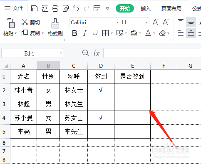This screenshot has height=164, width=201.
Task: Click the Paste clipboard icon
Action: pos(10,23)
